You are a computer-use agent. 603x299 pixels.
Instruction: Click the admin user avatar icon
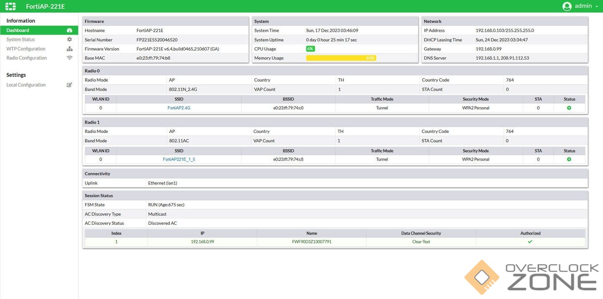(x=567, y=6)
